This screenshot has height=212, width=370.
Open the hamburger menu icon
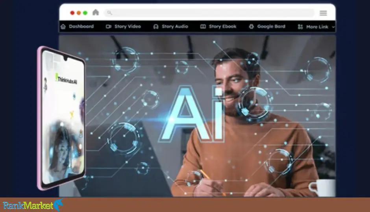click(x=323, y=13)
